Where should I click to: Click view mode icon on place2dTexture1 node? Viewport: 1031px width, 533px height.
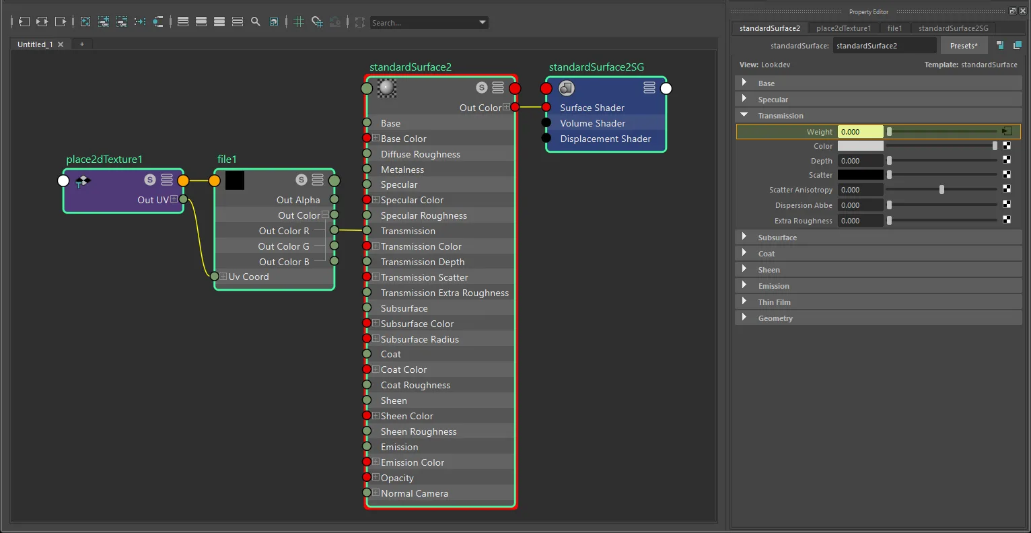(167, 180)
